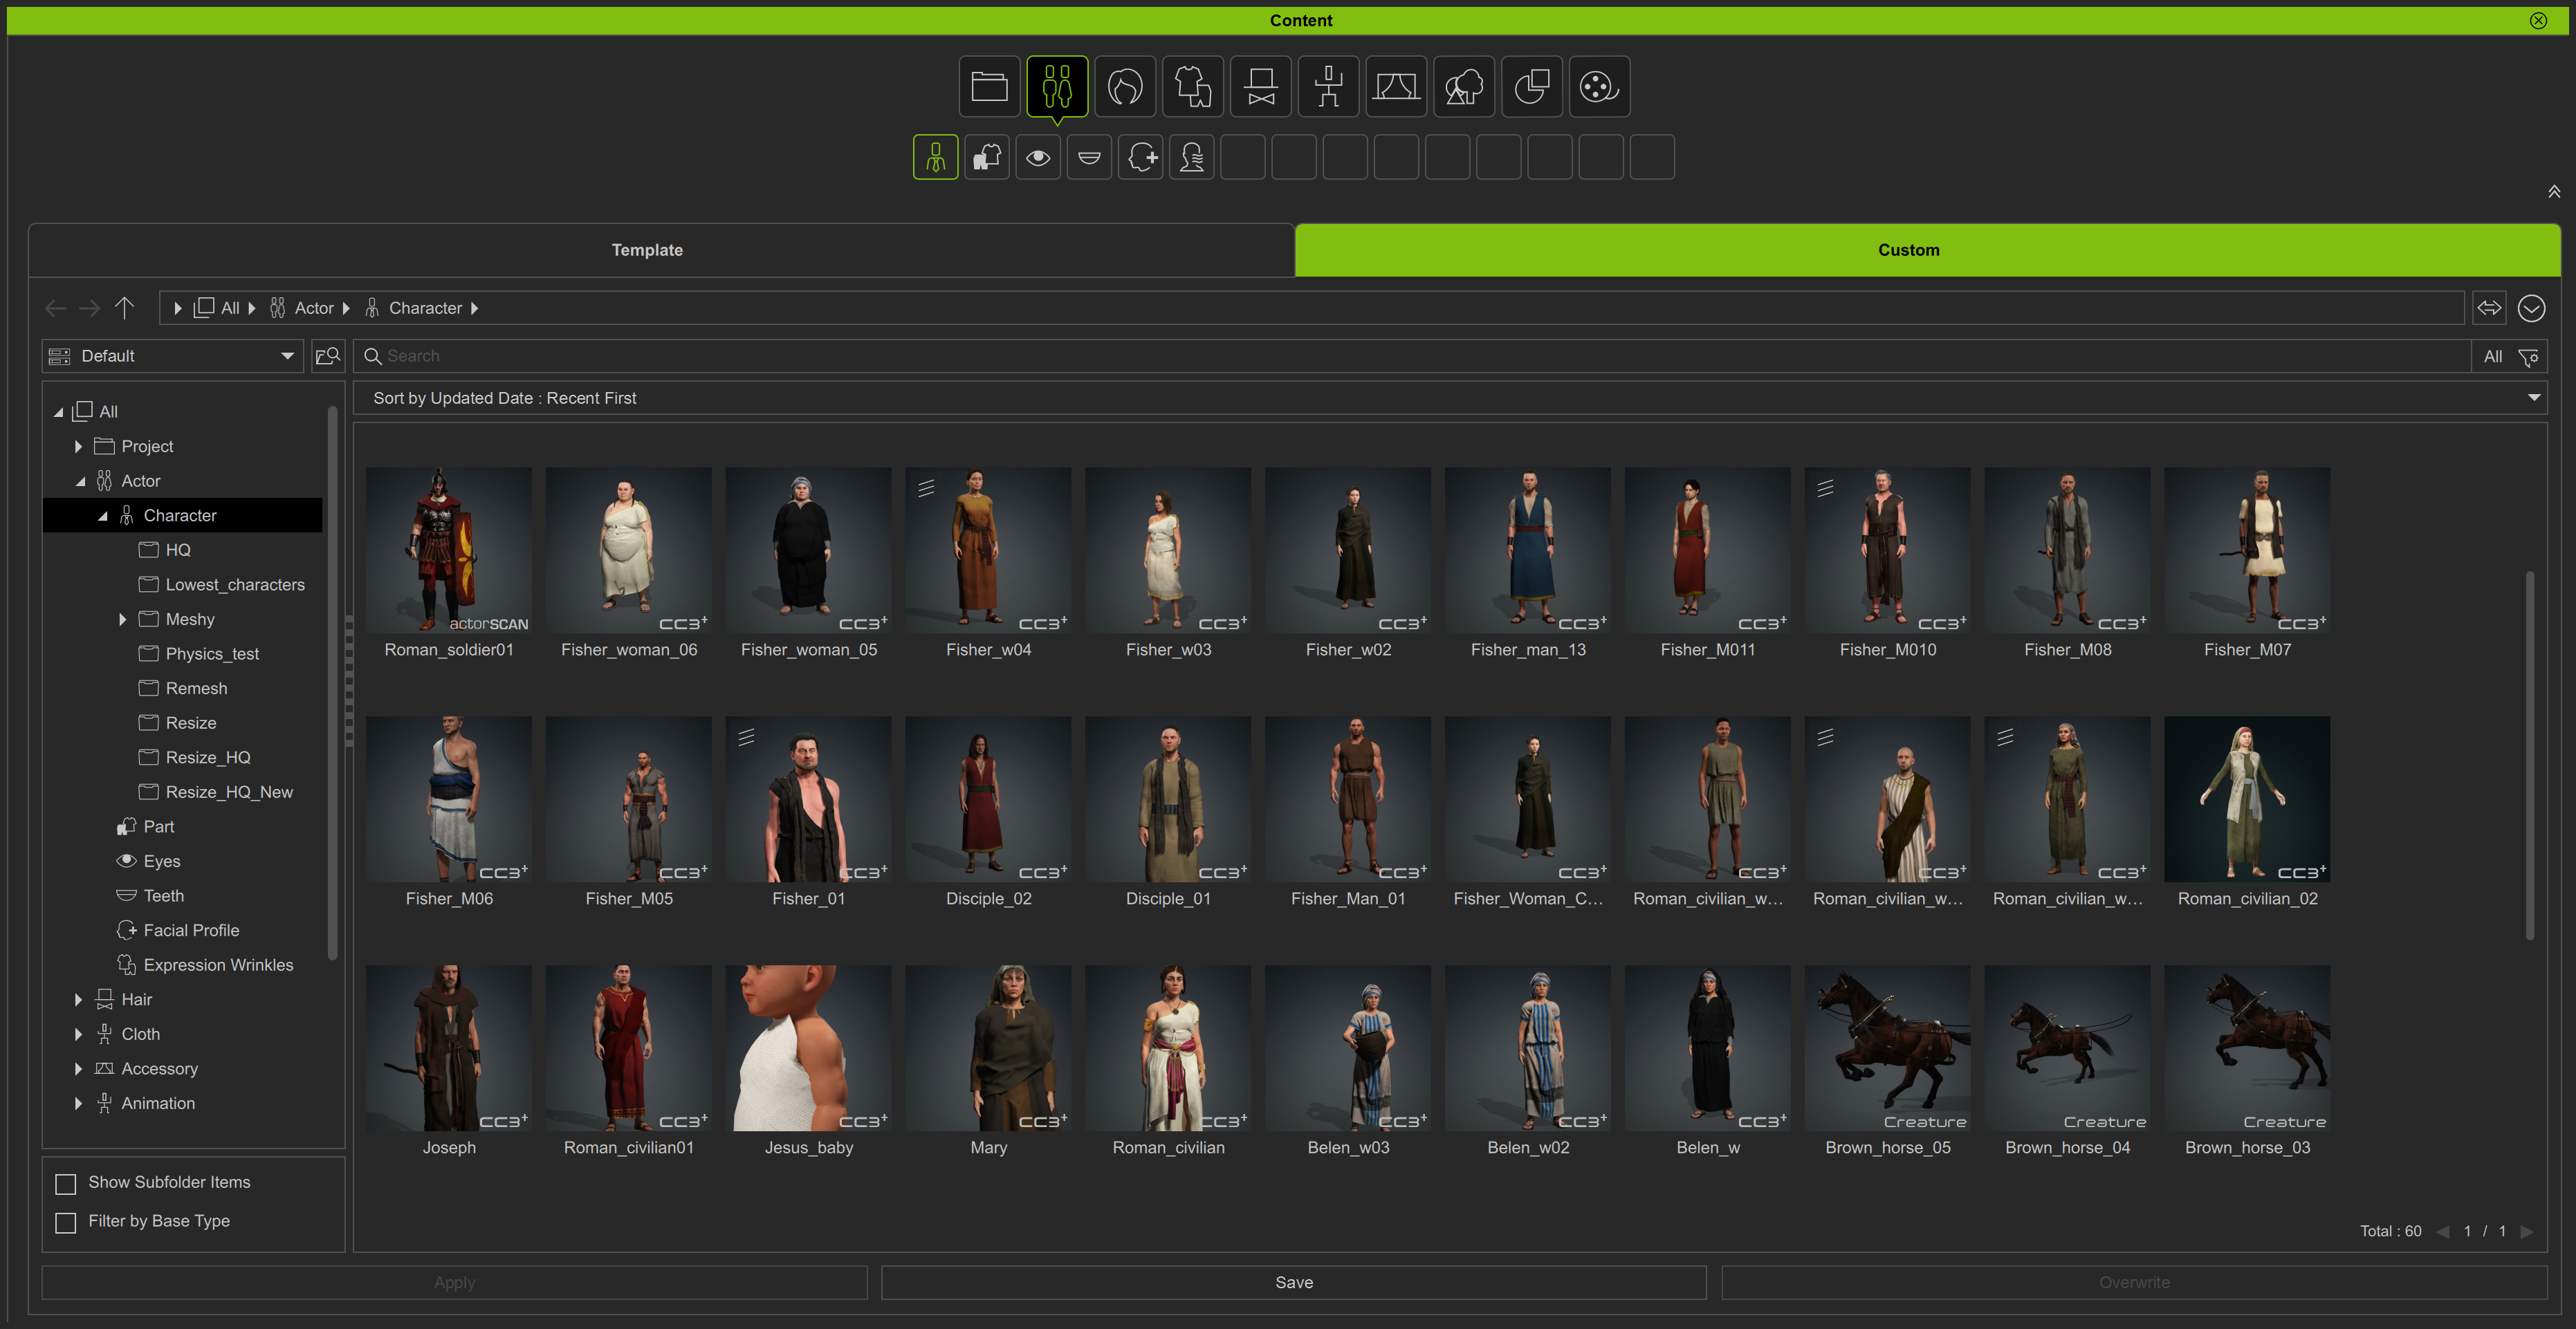Expand the Hair tree node
Viewport: 2576px width, 1329px height.
[x=79, y=999]
